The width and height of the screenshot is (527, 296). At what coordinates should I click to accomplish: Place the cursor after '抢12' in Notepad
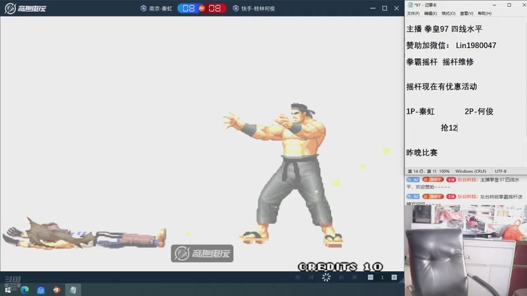tap(457, 128)
